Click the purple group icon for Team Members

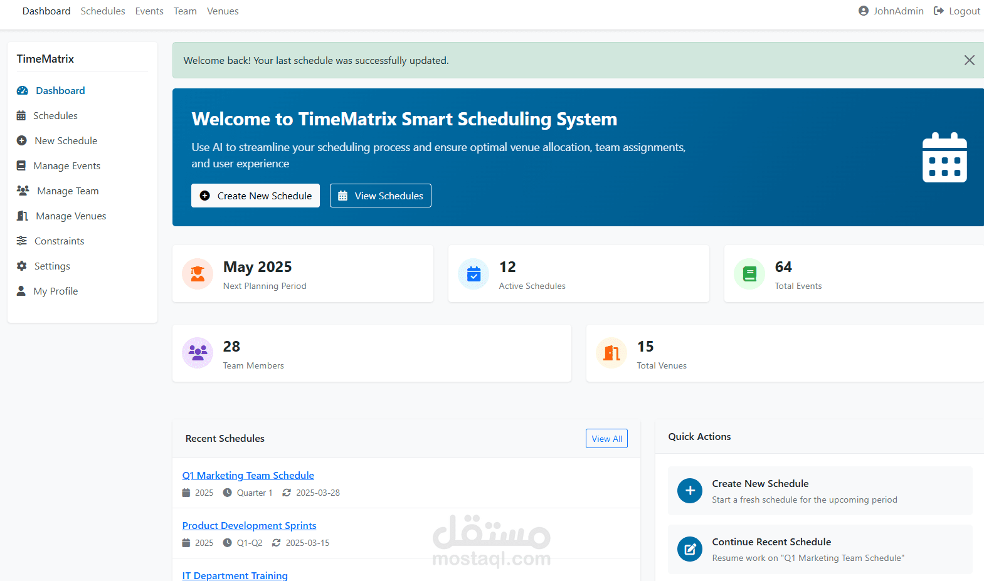tap(198, 353)
